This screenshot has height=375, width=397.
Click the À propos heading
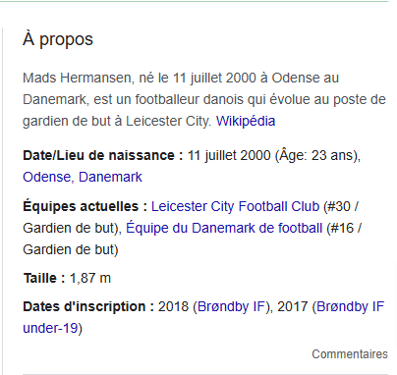[58, 39]
